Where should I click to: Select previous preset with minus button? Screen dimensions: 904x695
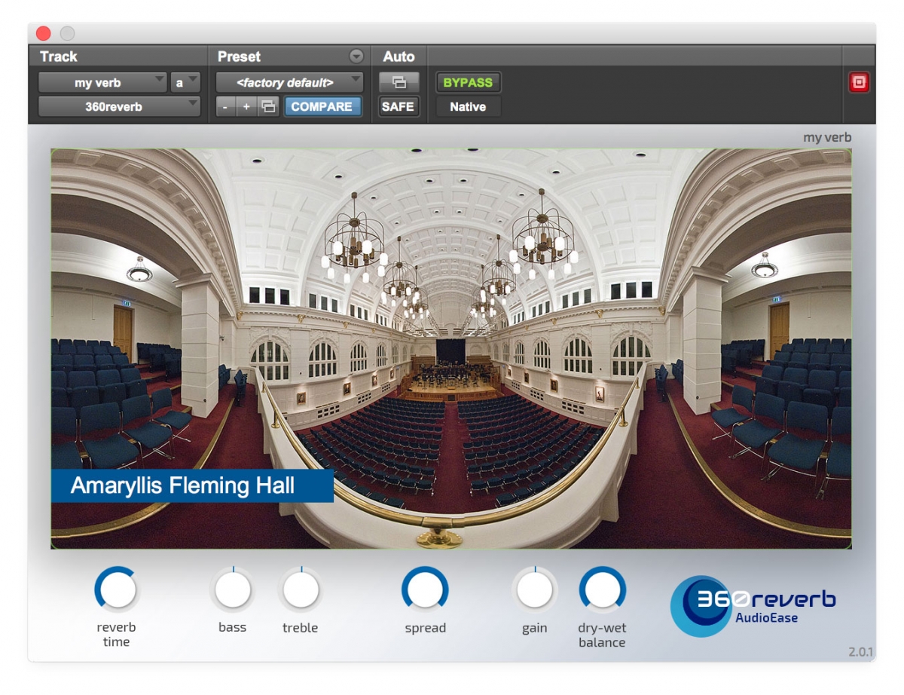click(225, 107)
